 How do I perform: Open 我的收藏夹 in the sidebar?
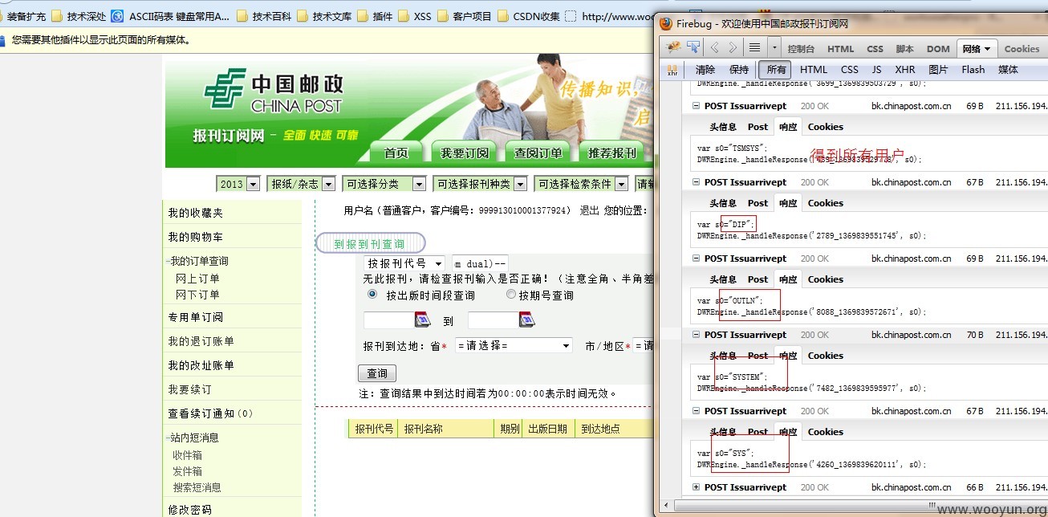pos(195,213)
